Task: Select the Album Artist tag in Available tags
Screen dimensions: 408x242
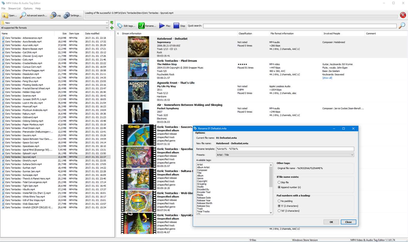Action: tap(203, 167)
